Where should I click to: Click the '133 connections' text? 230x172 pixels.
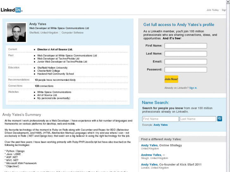pyautogui.click(x=44, y=86)
